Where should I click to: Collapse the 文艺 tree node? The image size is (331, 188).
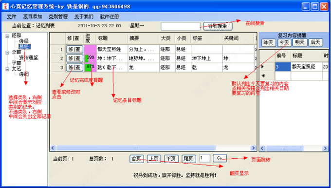coord(7,69)
